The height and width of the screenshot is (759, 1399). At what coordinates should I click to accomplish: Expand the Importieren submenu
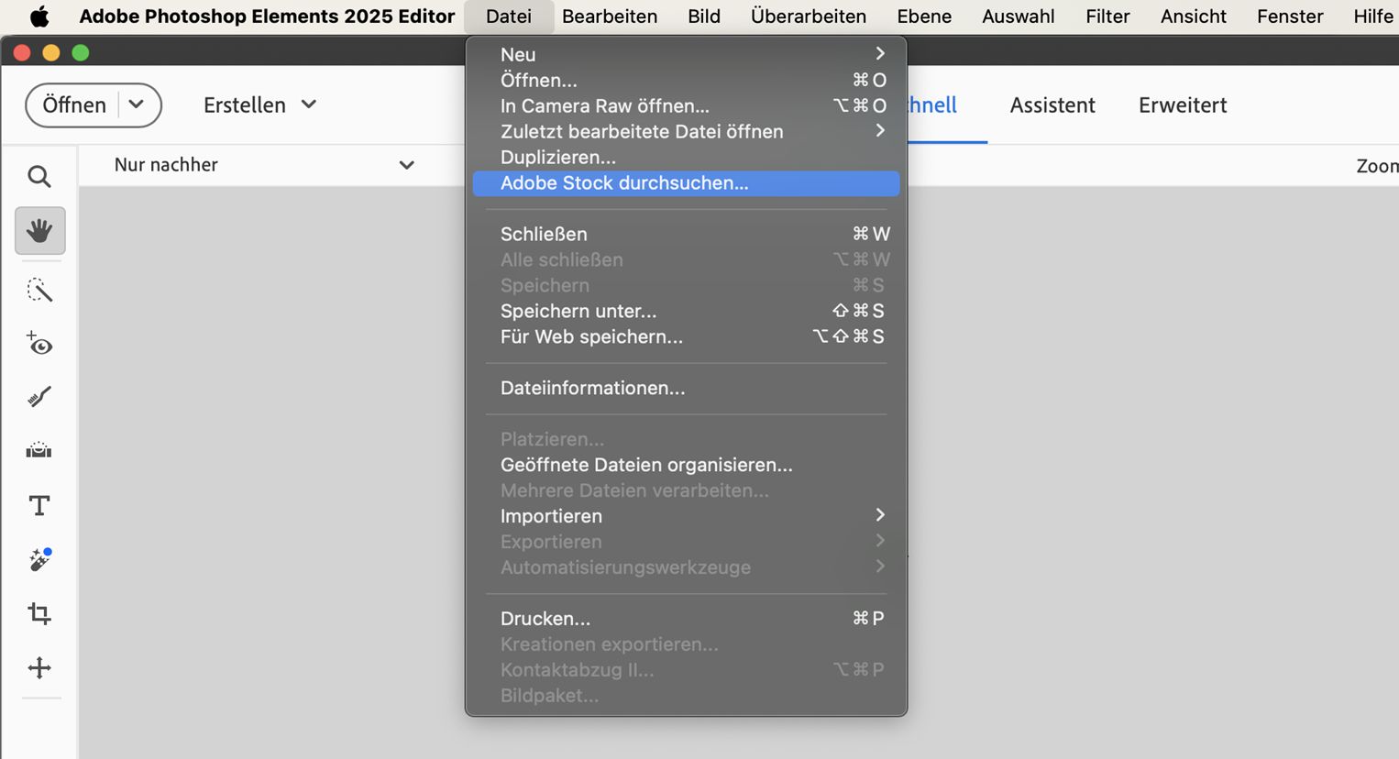click(x=686, y=516)
